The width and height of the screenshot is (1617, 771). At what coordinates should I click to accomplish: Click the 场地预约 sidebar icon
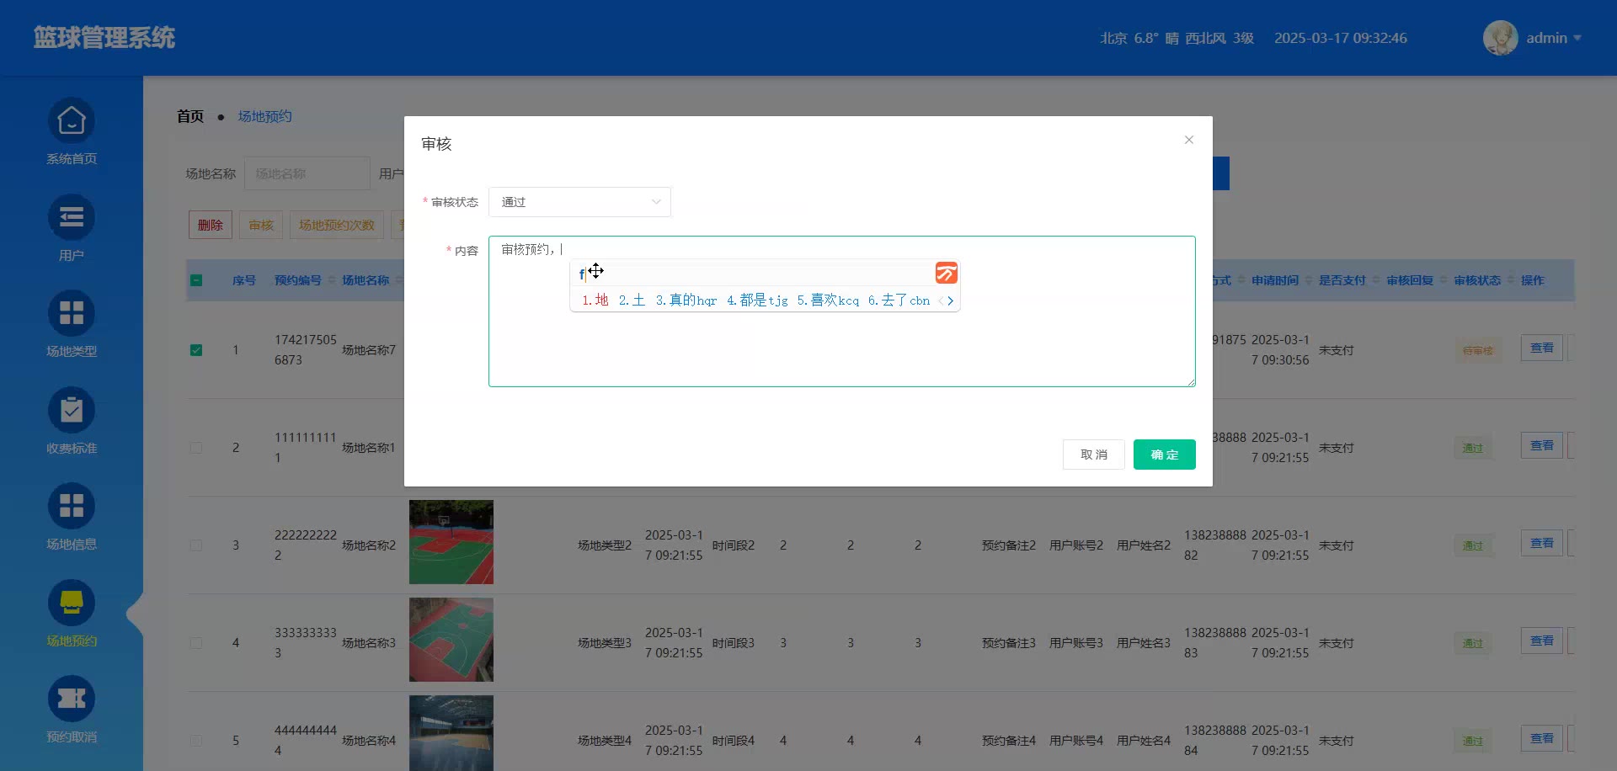coord(72,603)
